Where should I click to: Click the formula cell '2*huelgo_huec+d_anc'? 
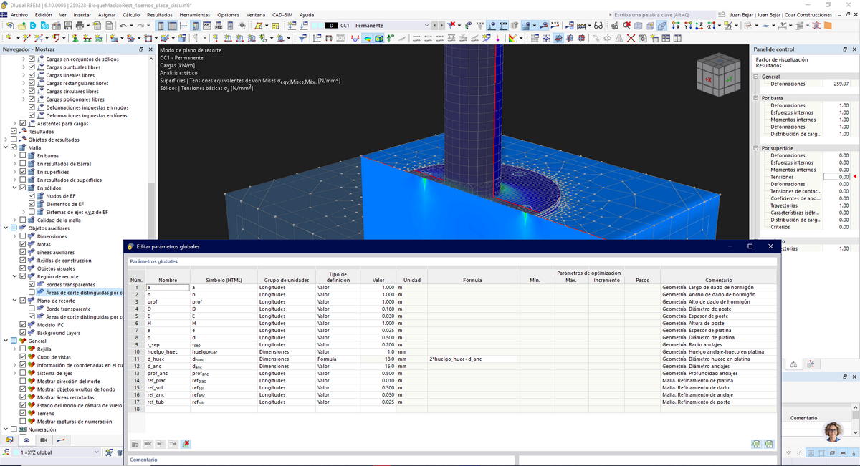point(472,359)
